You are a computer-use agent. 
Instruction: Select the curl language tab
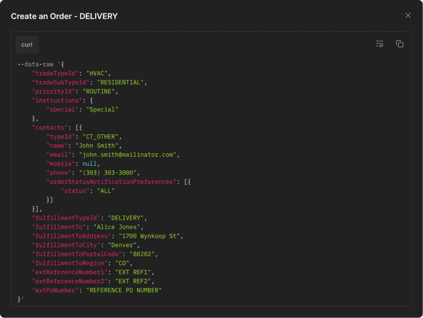(27, 45)
